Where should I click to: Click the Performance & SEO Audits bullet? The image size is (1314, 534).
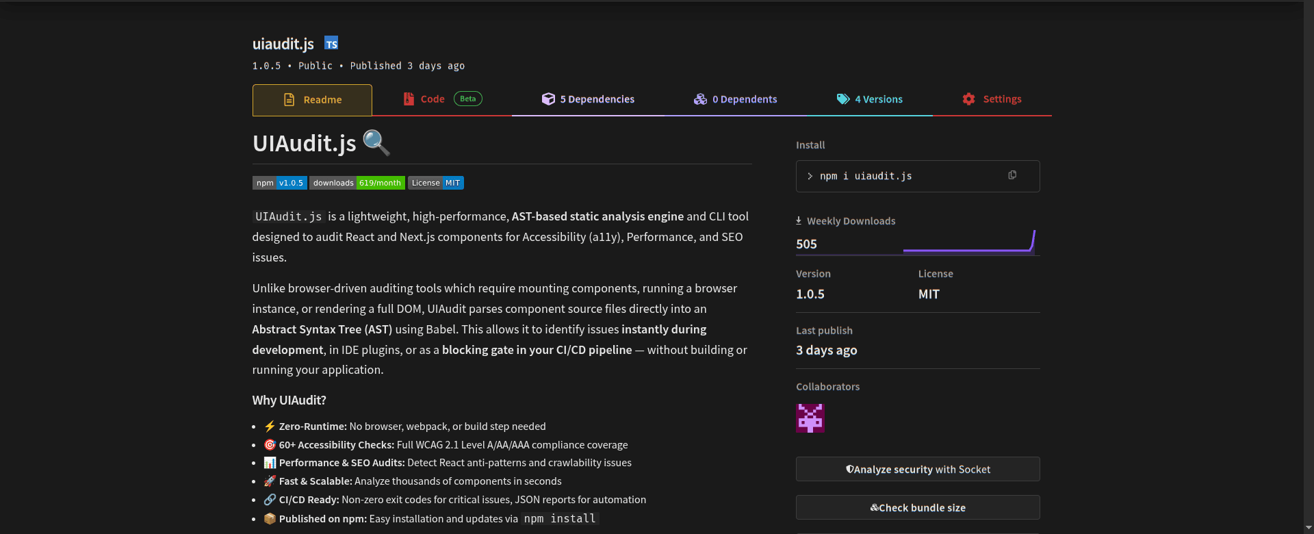[x=448, y=463]
